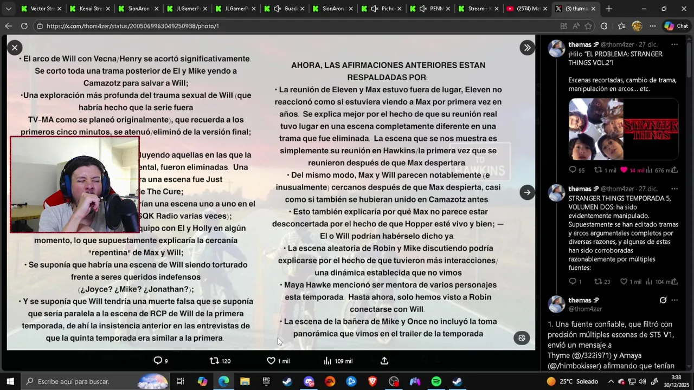Image resolution: width=694 pixels, height=390 pixels.
Task: View the 676 mil views count
Action: (659, 170)
